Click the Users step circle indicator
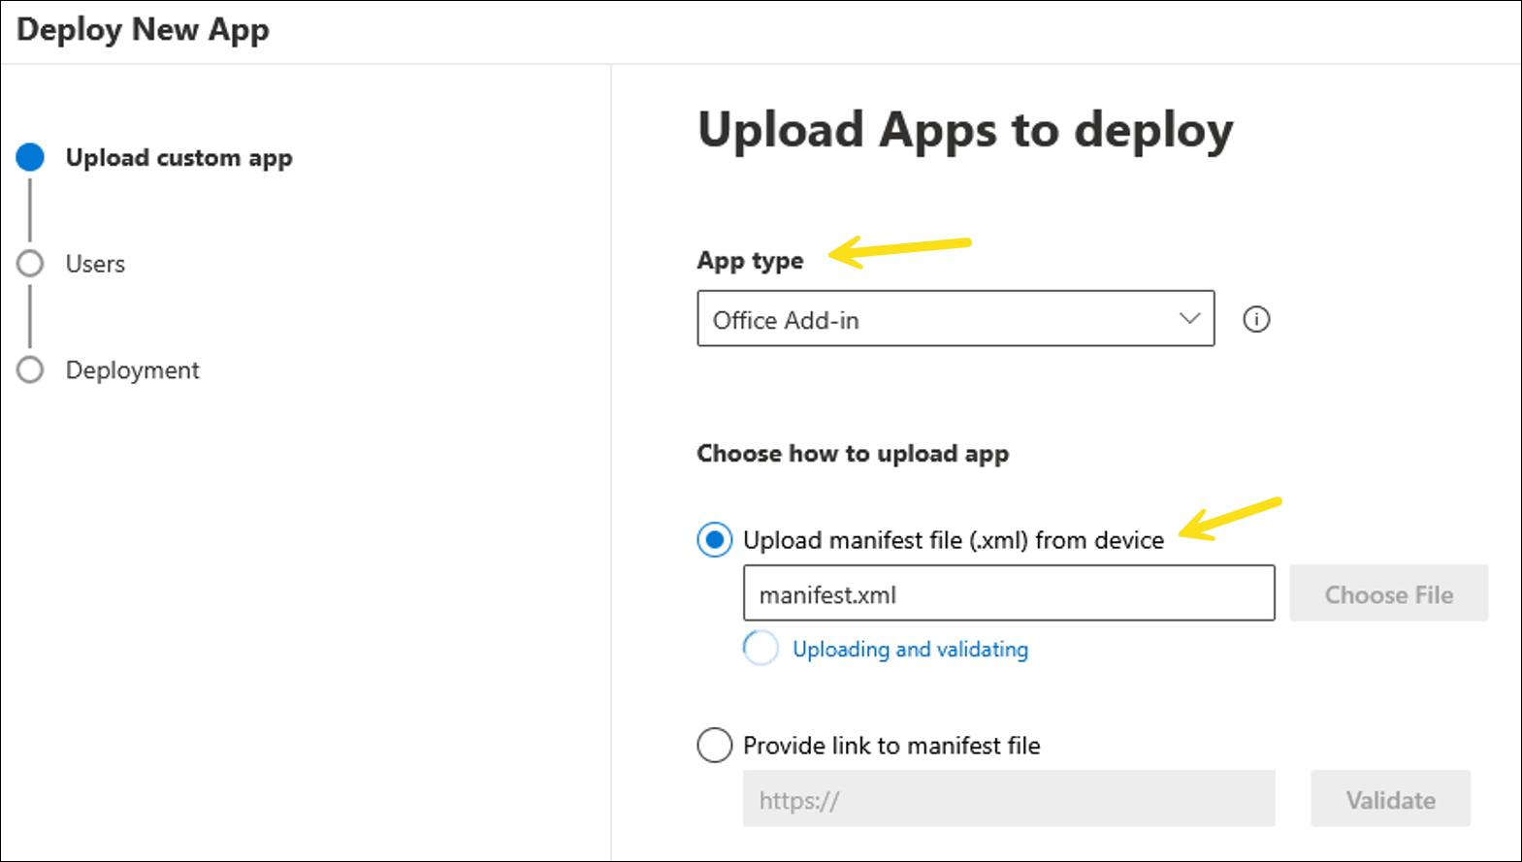 (x=30, y=264)
